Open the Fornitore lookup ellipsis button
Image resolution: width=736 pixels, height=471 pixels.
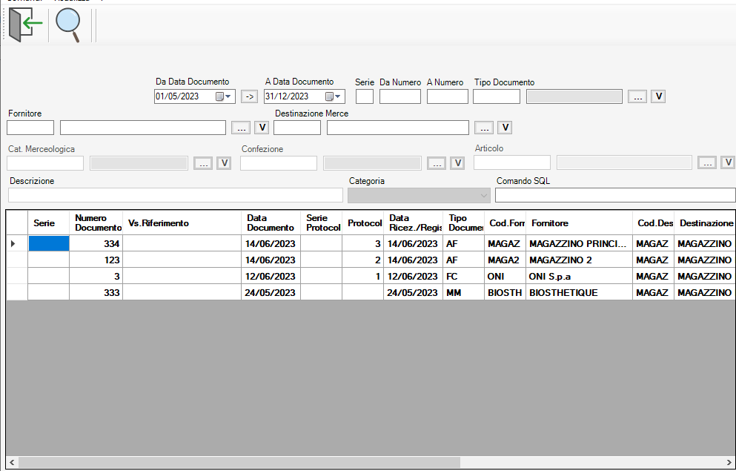tap(241, 128)
